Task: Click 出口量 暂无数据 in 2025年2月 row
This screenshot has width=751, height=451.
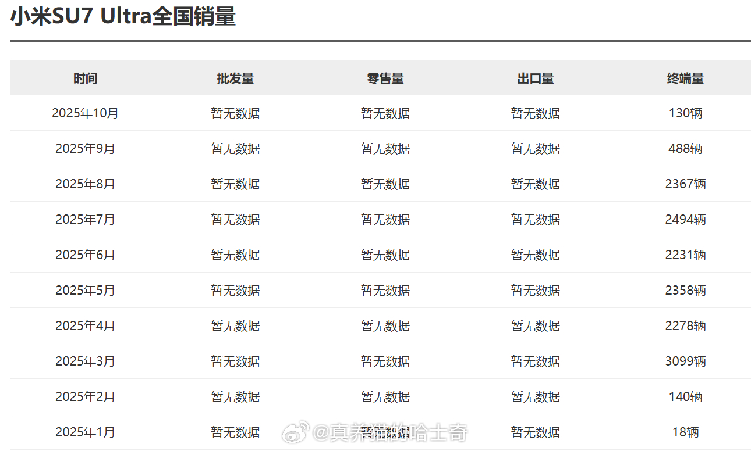Action: point(536,397)
